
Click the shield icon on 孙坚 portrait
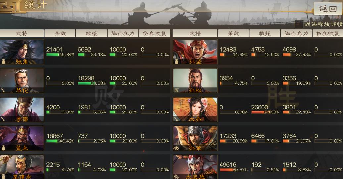[x=176, y=61]
